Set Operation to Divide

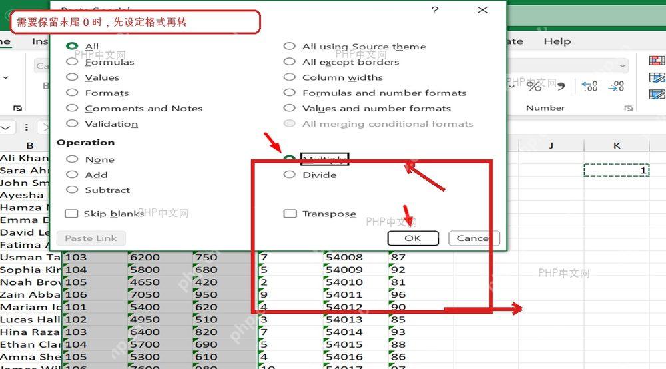point(289,175)
